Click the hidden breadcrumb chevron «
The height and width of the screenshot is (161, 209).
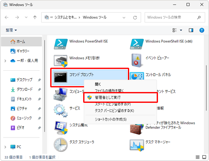pyautogui.click(x=51, y=18)
